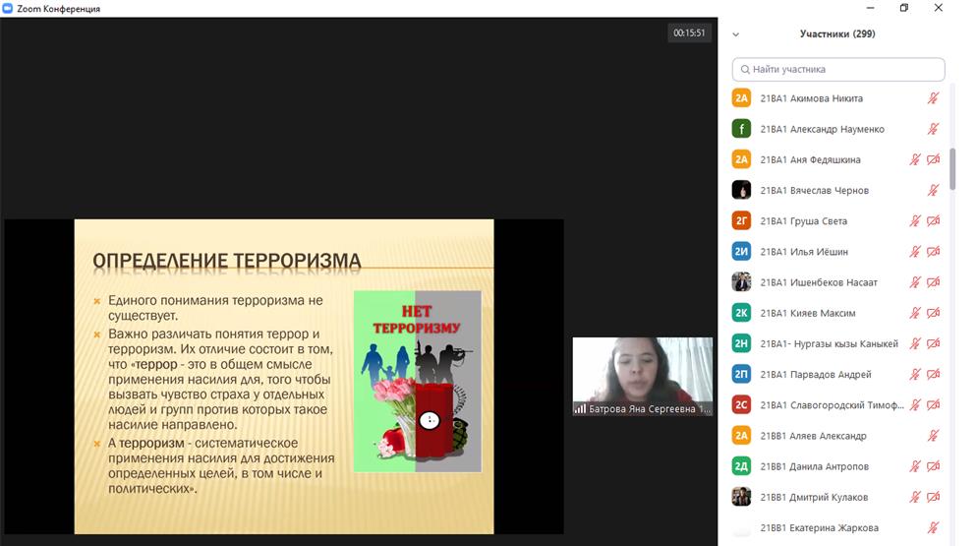The width and height of the screenshot is (977, 546).
Task: Click camera-off icon for Аня Федяшкина
Action: (x=933, y=159)
